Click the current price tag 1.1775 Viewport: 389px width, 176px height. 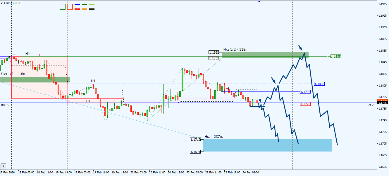pyautogui.click(x=383, y=103)
